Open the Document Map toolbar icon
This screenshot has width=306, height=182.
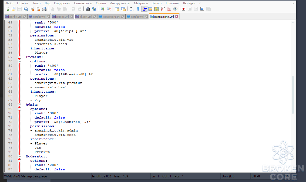click(157, 9)
